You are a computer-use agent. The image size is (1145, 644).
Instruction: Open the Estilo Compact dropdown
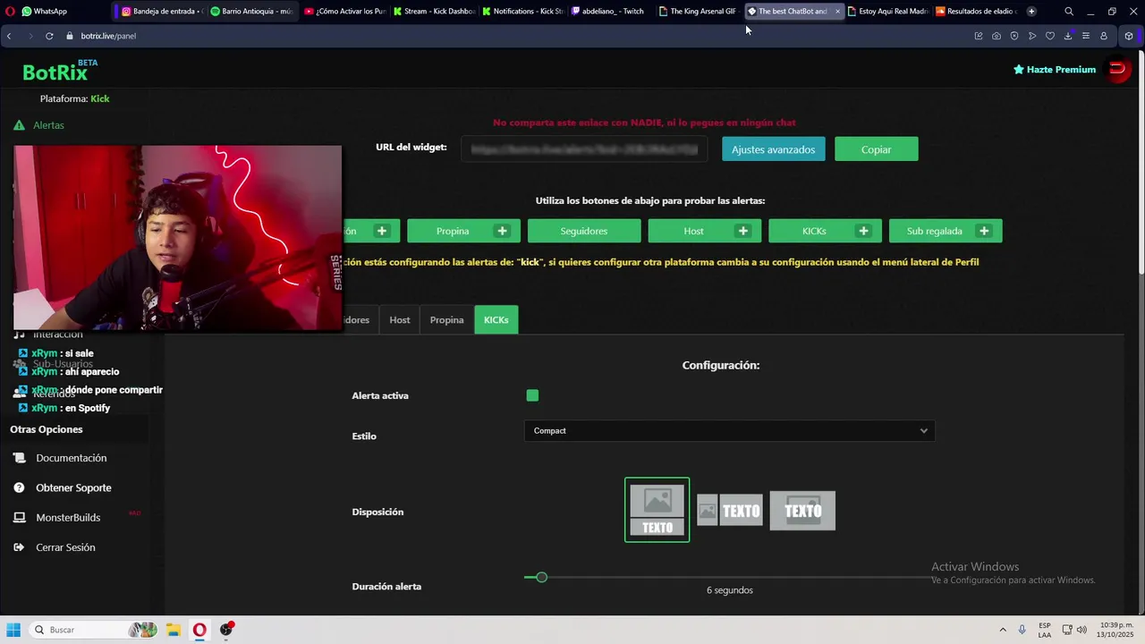729,431
